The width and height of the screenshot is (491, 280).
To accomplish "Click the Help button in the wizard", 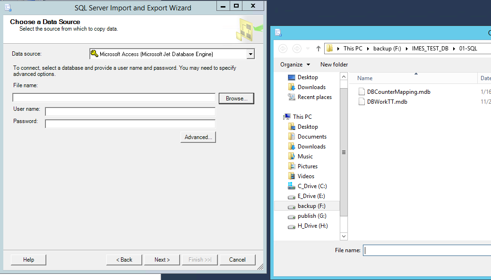I will (28, 260).
